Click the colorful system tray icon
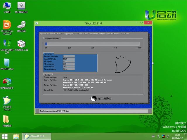The image size is (187, 140). 164,136
